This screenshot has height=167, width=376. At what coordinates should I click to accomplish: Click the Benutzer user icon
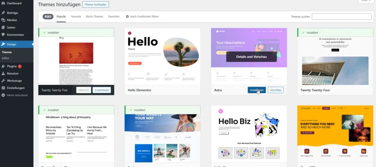[3, 73]
